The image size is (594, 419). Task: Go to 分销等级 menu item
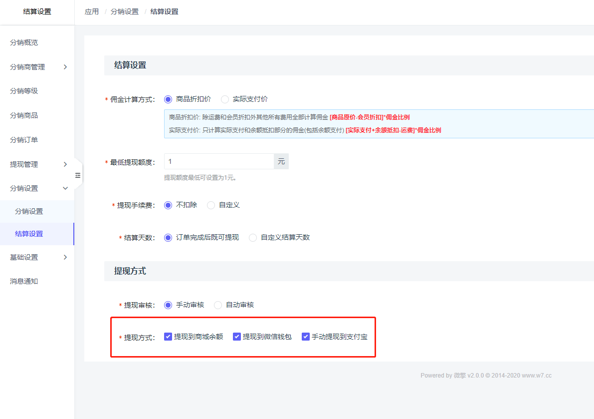[x=24, y=91]
